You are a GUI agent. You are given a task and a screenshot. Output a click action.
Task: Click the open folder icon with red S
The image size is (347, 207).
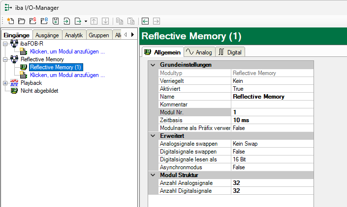click(x=32, y=21)
